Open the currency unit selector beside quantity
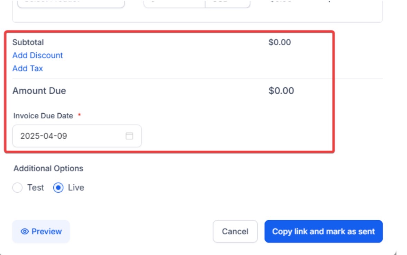The image size is (407, 255). tap(227, 3)
